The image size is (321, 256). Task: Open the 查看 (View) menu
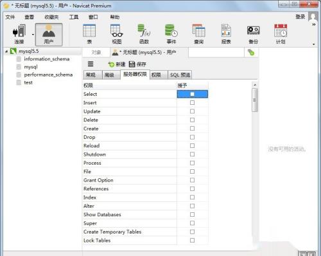click(x=29, y=17)
